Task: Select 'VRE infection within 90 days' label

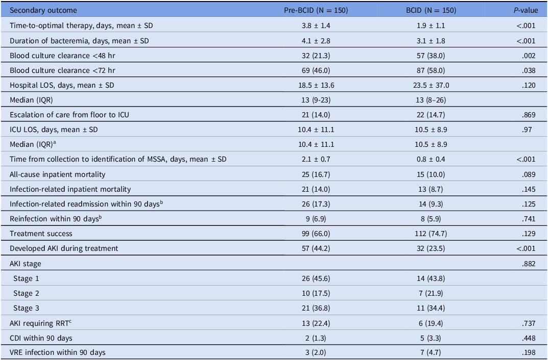Action: 58,352
